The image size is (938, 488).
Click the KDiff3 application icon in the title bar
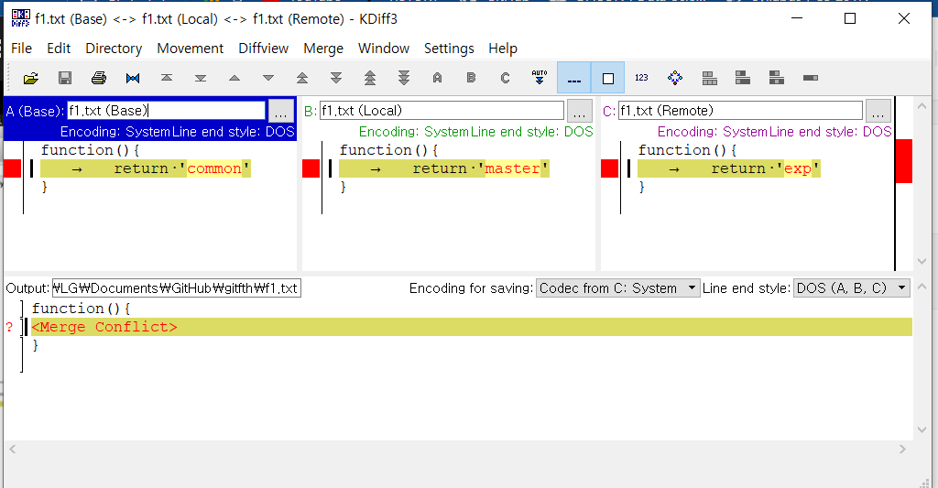20,18
